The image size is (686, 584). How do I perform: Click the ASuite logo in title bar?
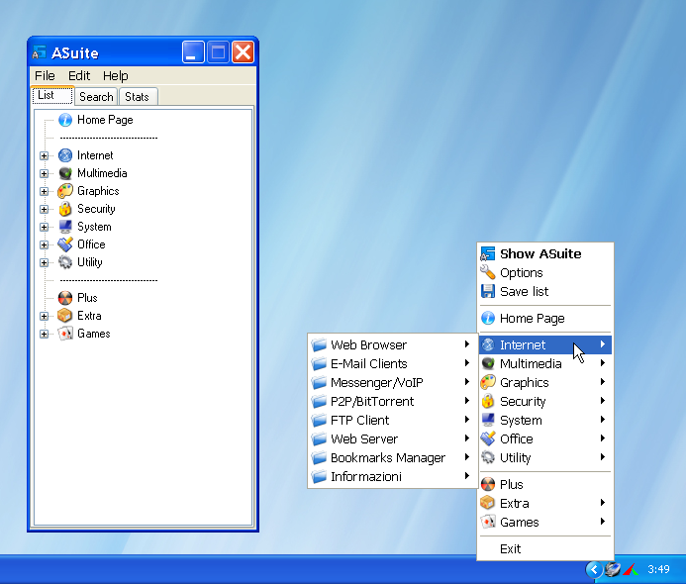pyautogui.click(x=39, y=52)
